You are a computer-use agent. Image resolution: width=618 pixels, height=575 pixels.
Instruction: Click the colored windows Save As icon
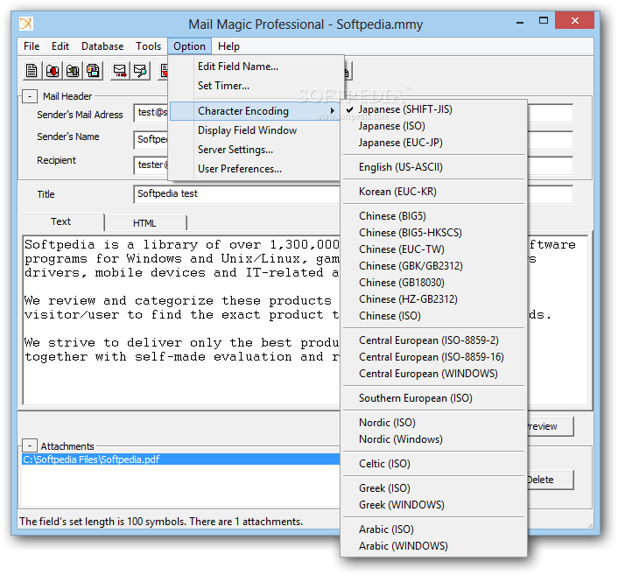(94, 71)
